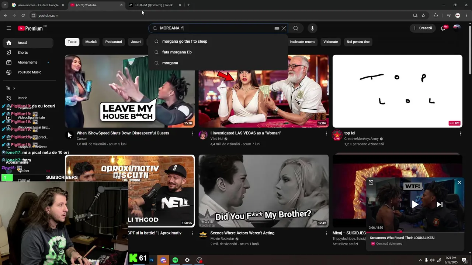Open the top lol live stream thumbnail
The image size is (472, 265).
(x=397, y=91)
